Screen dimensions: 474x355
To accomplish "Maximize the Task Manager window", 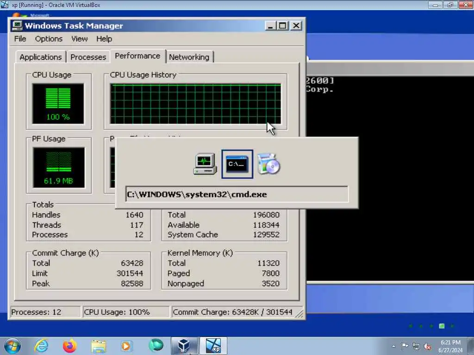I will point(283,26).
